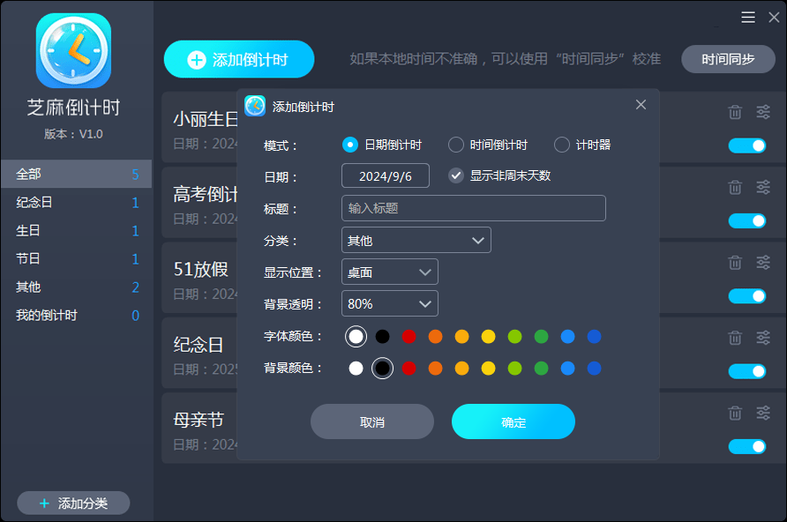Screen dimensions: 787x522
Task: Toggle off the 51放假 countdown switch
Action: pos(746,296)
